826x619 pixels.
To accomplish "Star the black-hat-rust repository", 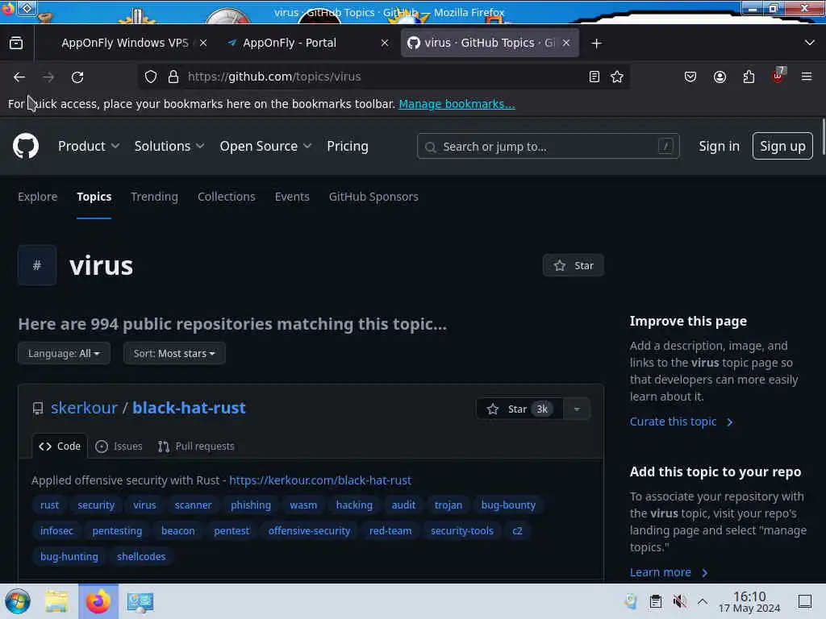I will 519,409.
